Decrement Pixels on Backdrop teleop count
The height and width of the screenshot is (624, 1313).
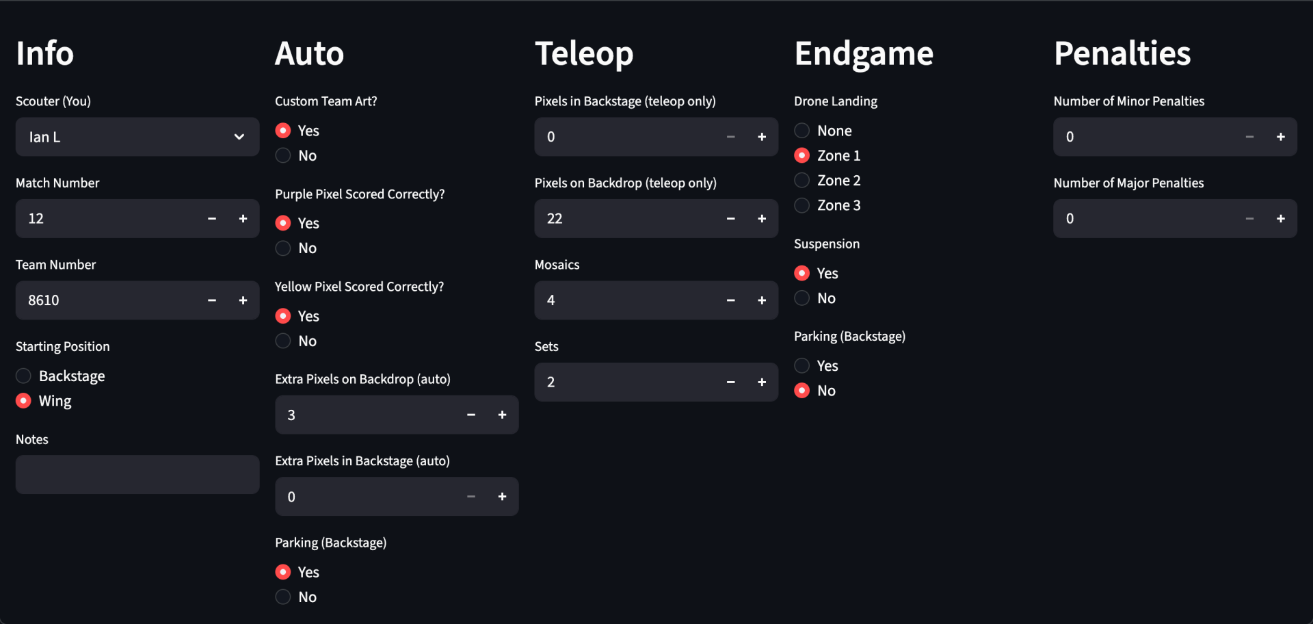click(x=731, y=218)
